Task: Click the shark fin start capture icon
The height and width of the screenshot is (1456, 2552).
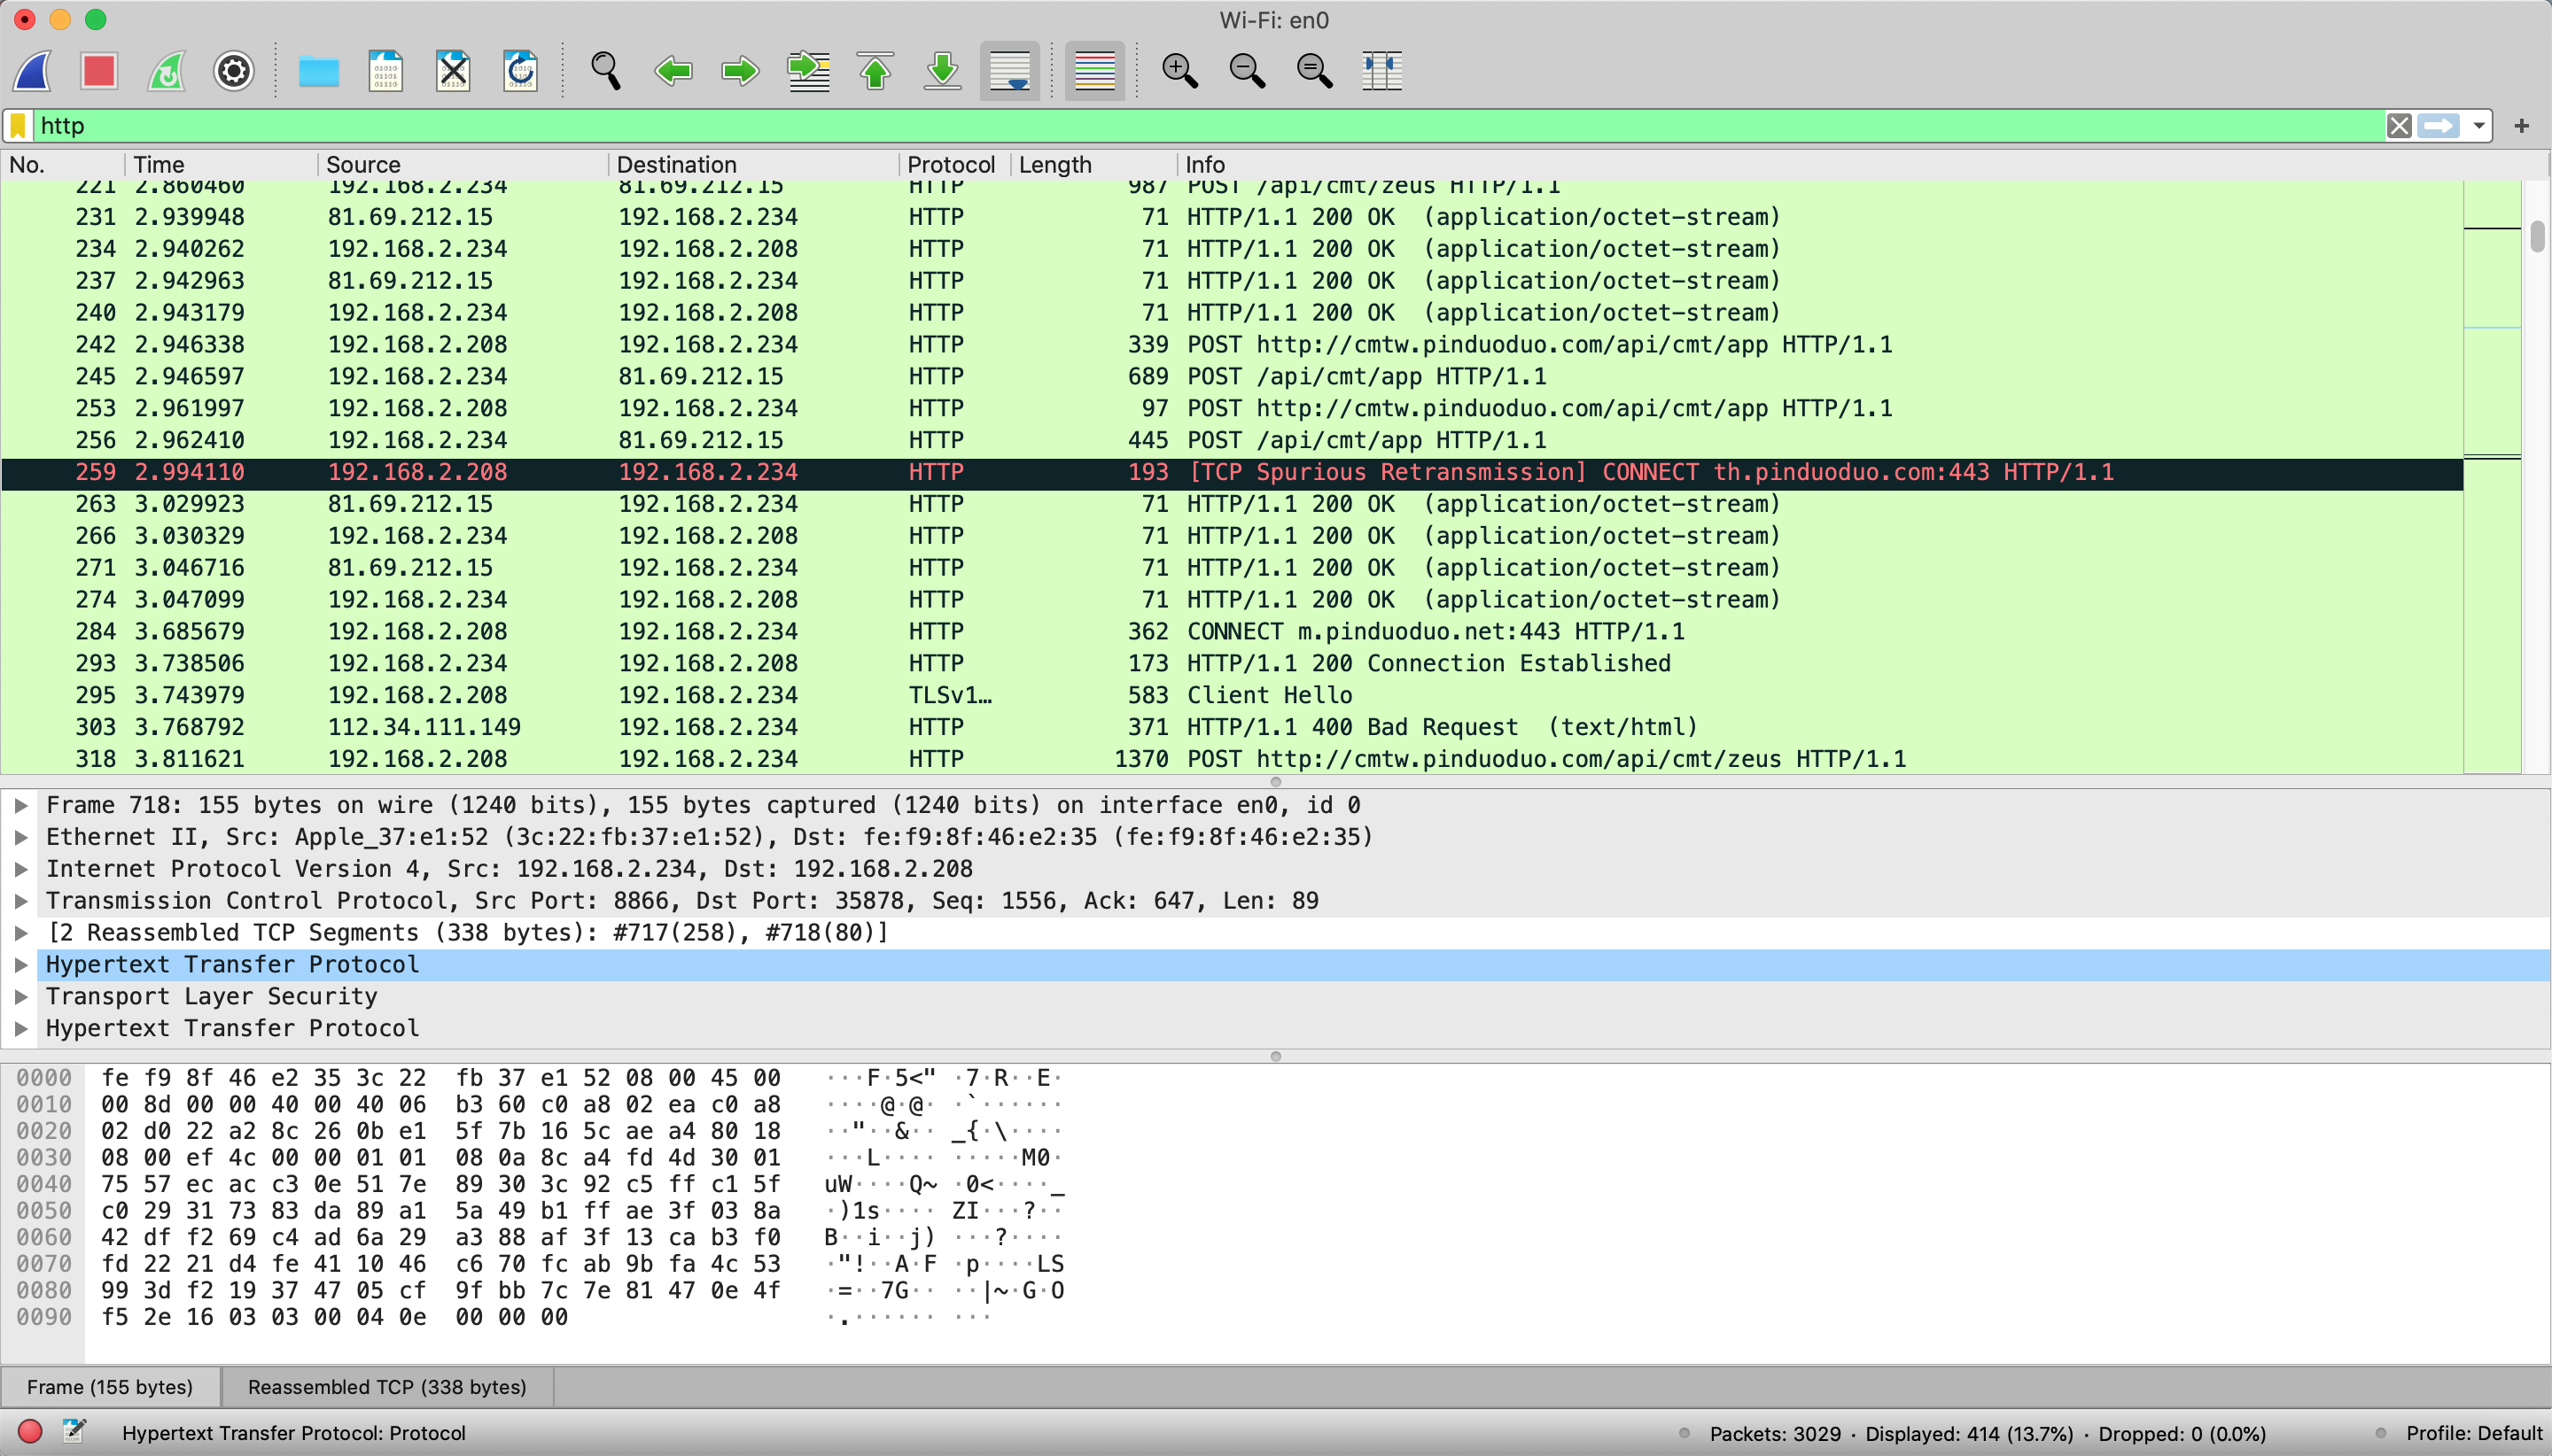Action: point(33,71)
